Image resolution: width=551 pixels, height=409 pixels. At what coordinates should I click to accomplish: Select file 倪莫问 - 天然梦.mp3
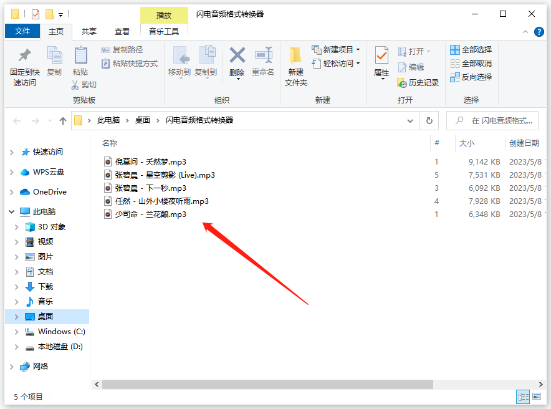[150, 162]
